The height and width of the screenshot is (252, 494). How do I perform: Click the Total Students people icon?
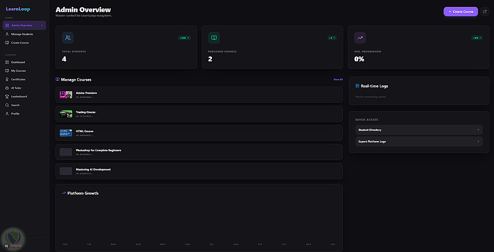tap(68, 38)
